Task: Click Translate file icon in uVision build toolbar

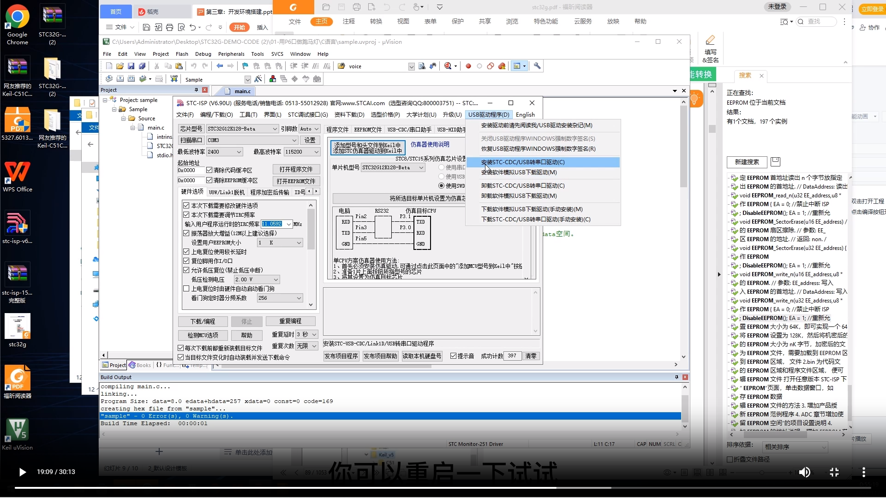Action: [109, 79]
